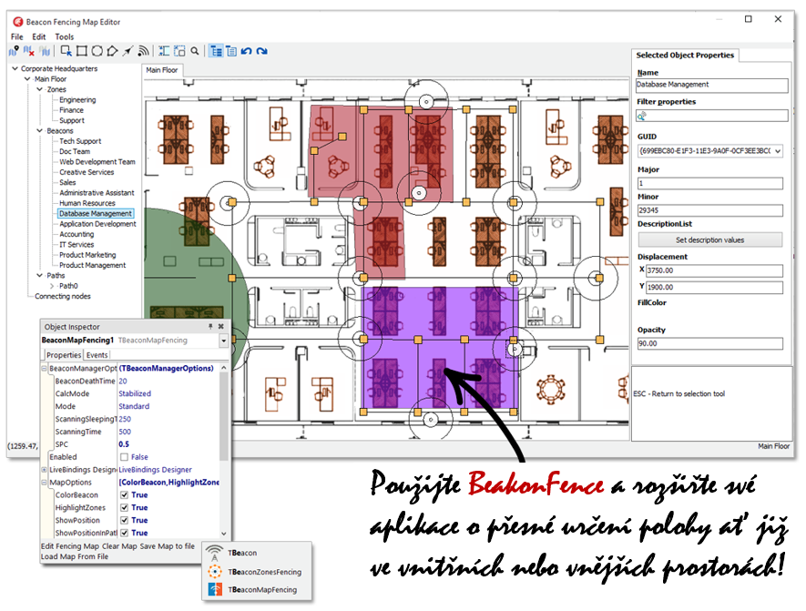
Task: Click the search icon in Filter properties
Action: coord(641,117)
